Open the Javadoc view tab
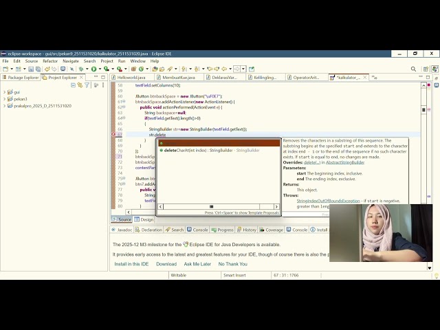 [122, 230]
